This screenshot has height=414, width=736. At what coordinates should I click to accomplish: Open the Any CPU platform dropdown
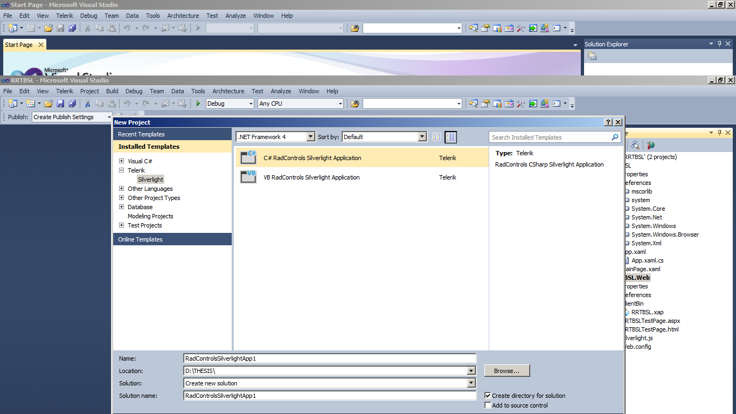340,103
